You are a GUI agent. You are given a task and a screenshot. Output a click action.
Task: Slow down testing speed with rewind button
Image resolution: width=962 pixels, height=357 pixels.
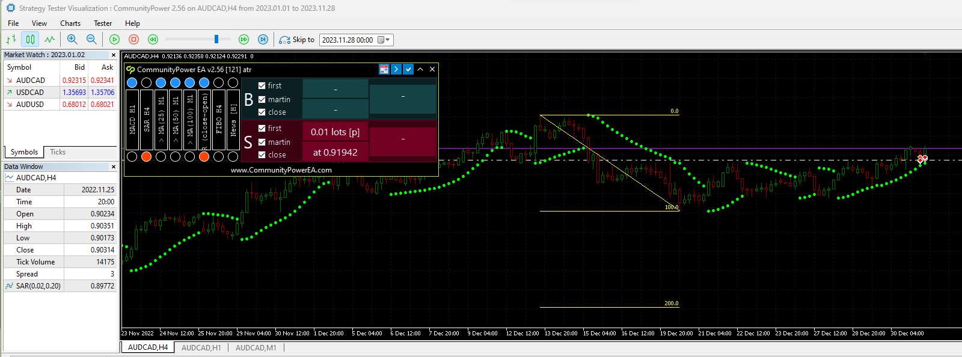153,40
